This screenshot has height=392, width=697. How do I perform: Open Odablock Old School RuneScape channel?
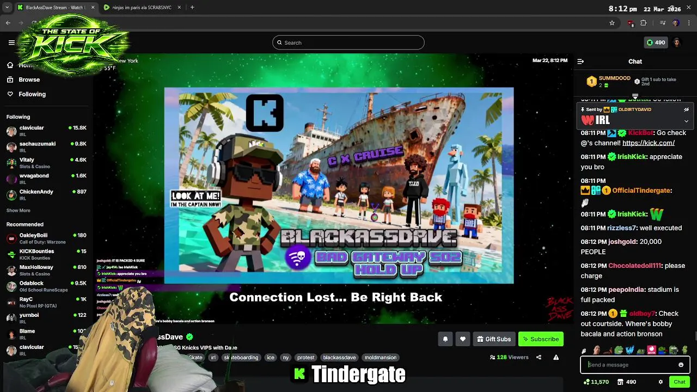click(46, 286)
